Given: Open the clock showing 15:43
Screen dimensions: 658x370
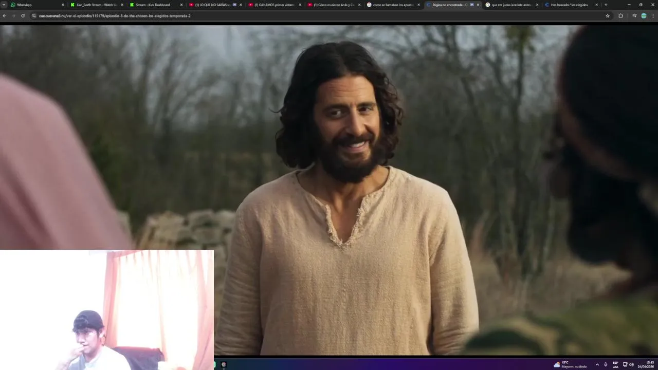Looking at the screenshot, I should [647, 364].
